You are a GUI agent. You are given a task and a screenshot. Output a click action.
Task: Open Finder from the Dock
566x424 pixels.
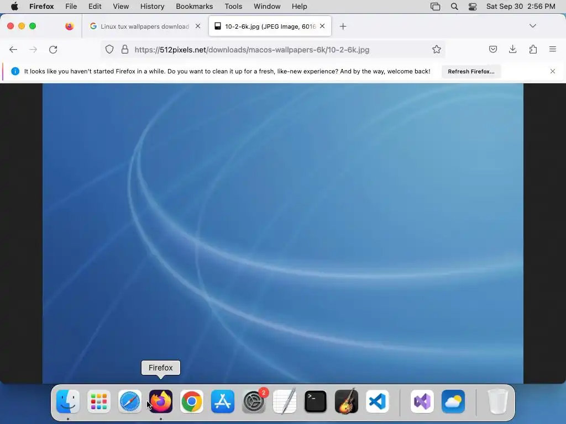pos(68,401)
